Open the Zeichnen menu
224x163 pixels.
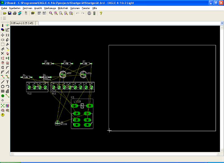coord(27,8)
